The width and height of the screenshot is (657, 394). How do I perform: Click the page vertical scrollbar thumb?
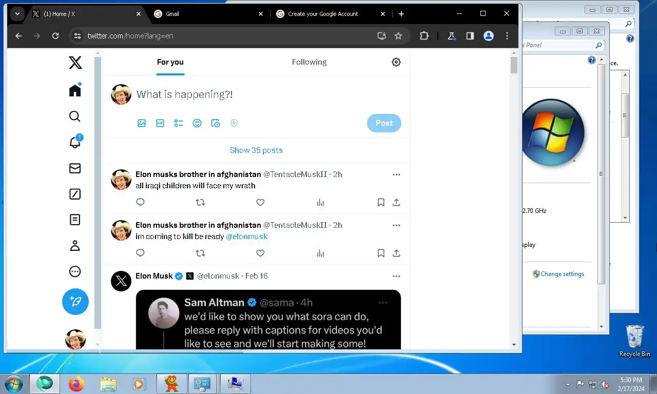point(514,65)
